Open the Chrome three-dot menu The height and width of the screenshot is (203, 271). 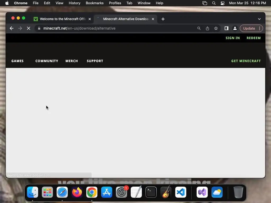259,28
